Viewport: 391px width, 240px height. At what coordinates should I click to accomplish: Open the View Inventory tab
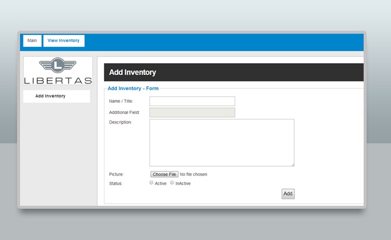pyautogui.click(x=64, y=41)
